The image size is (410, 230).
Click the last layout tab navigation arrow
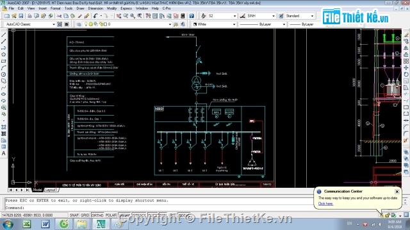coord(27,190)
